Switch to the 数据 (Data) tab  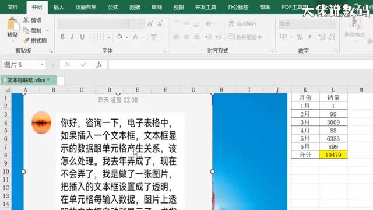[x=135, y=7]
